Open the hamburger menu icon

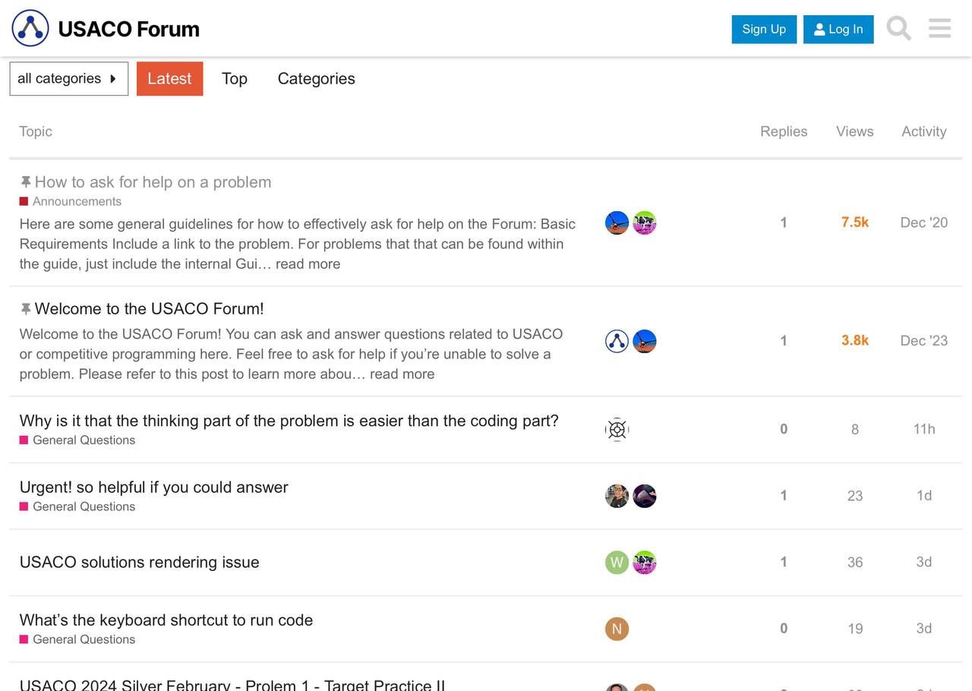click(939, 29)
